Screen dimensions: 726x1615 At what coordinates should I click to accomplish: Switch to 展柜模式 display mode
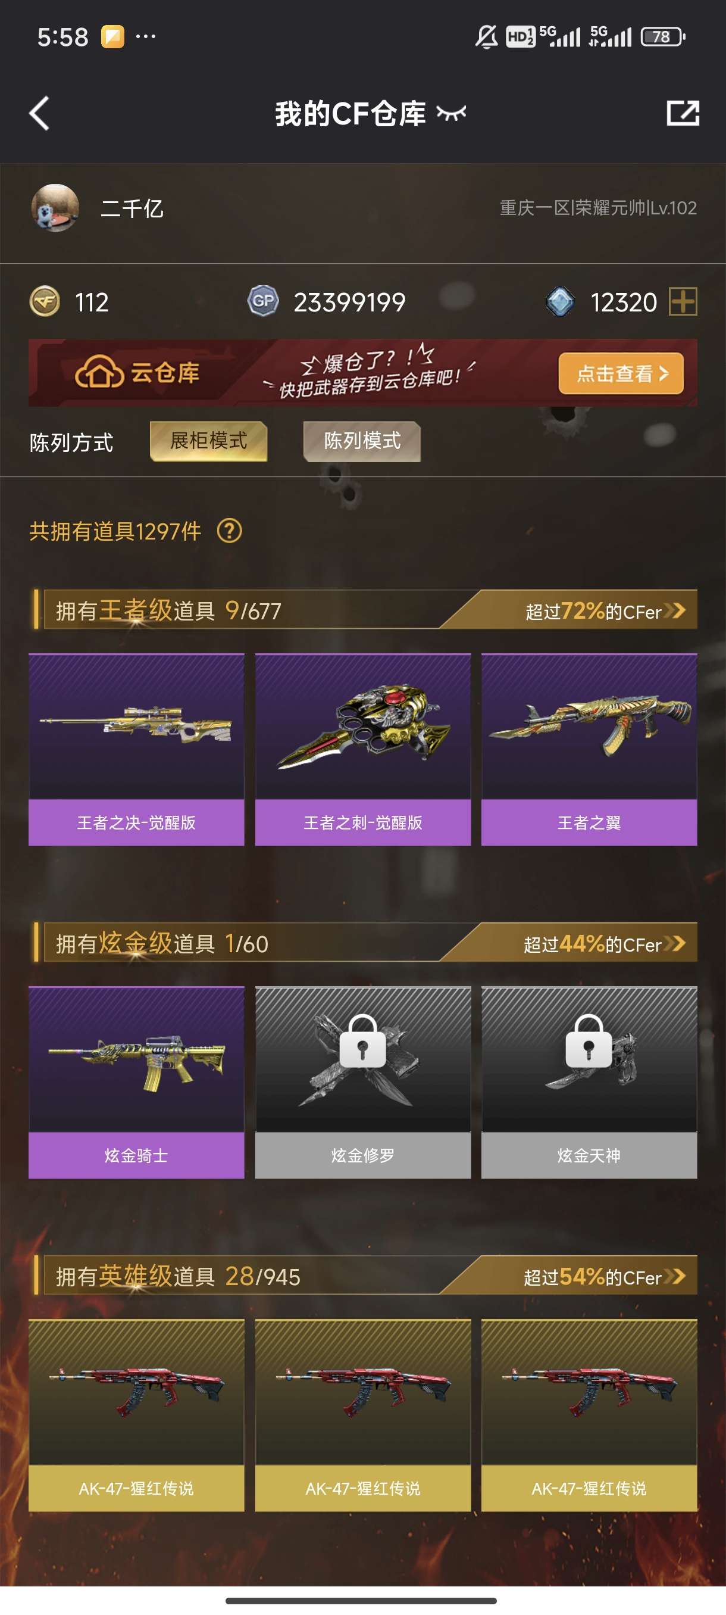tap(209, 441)
